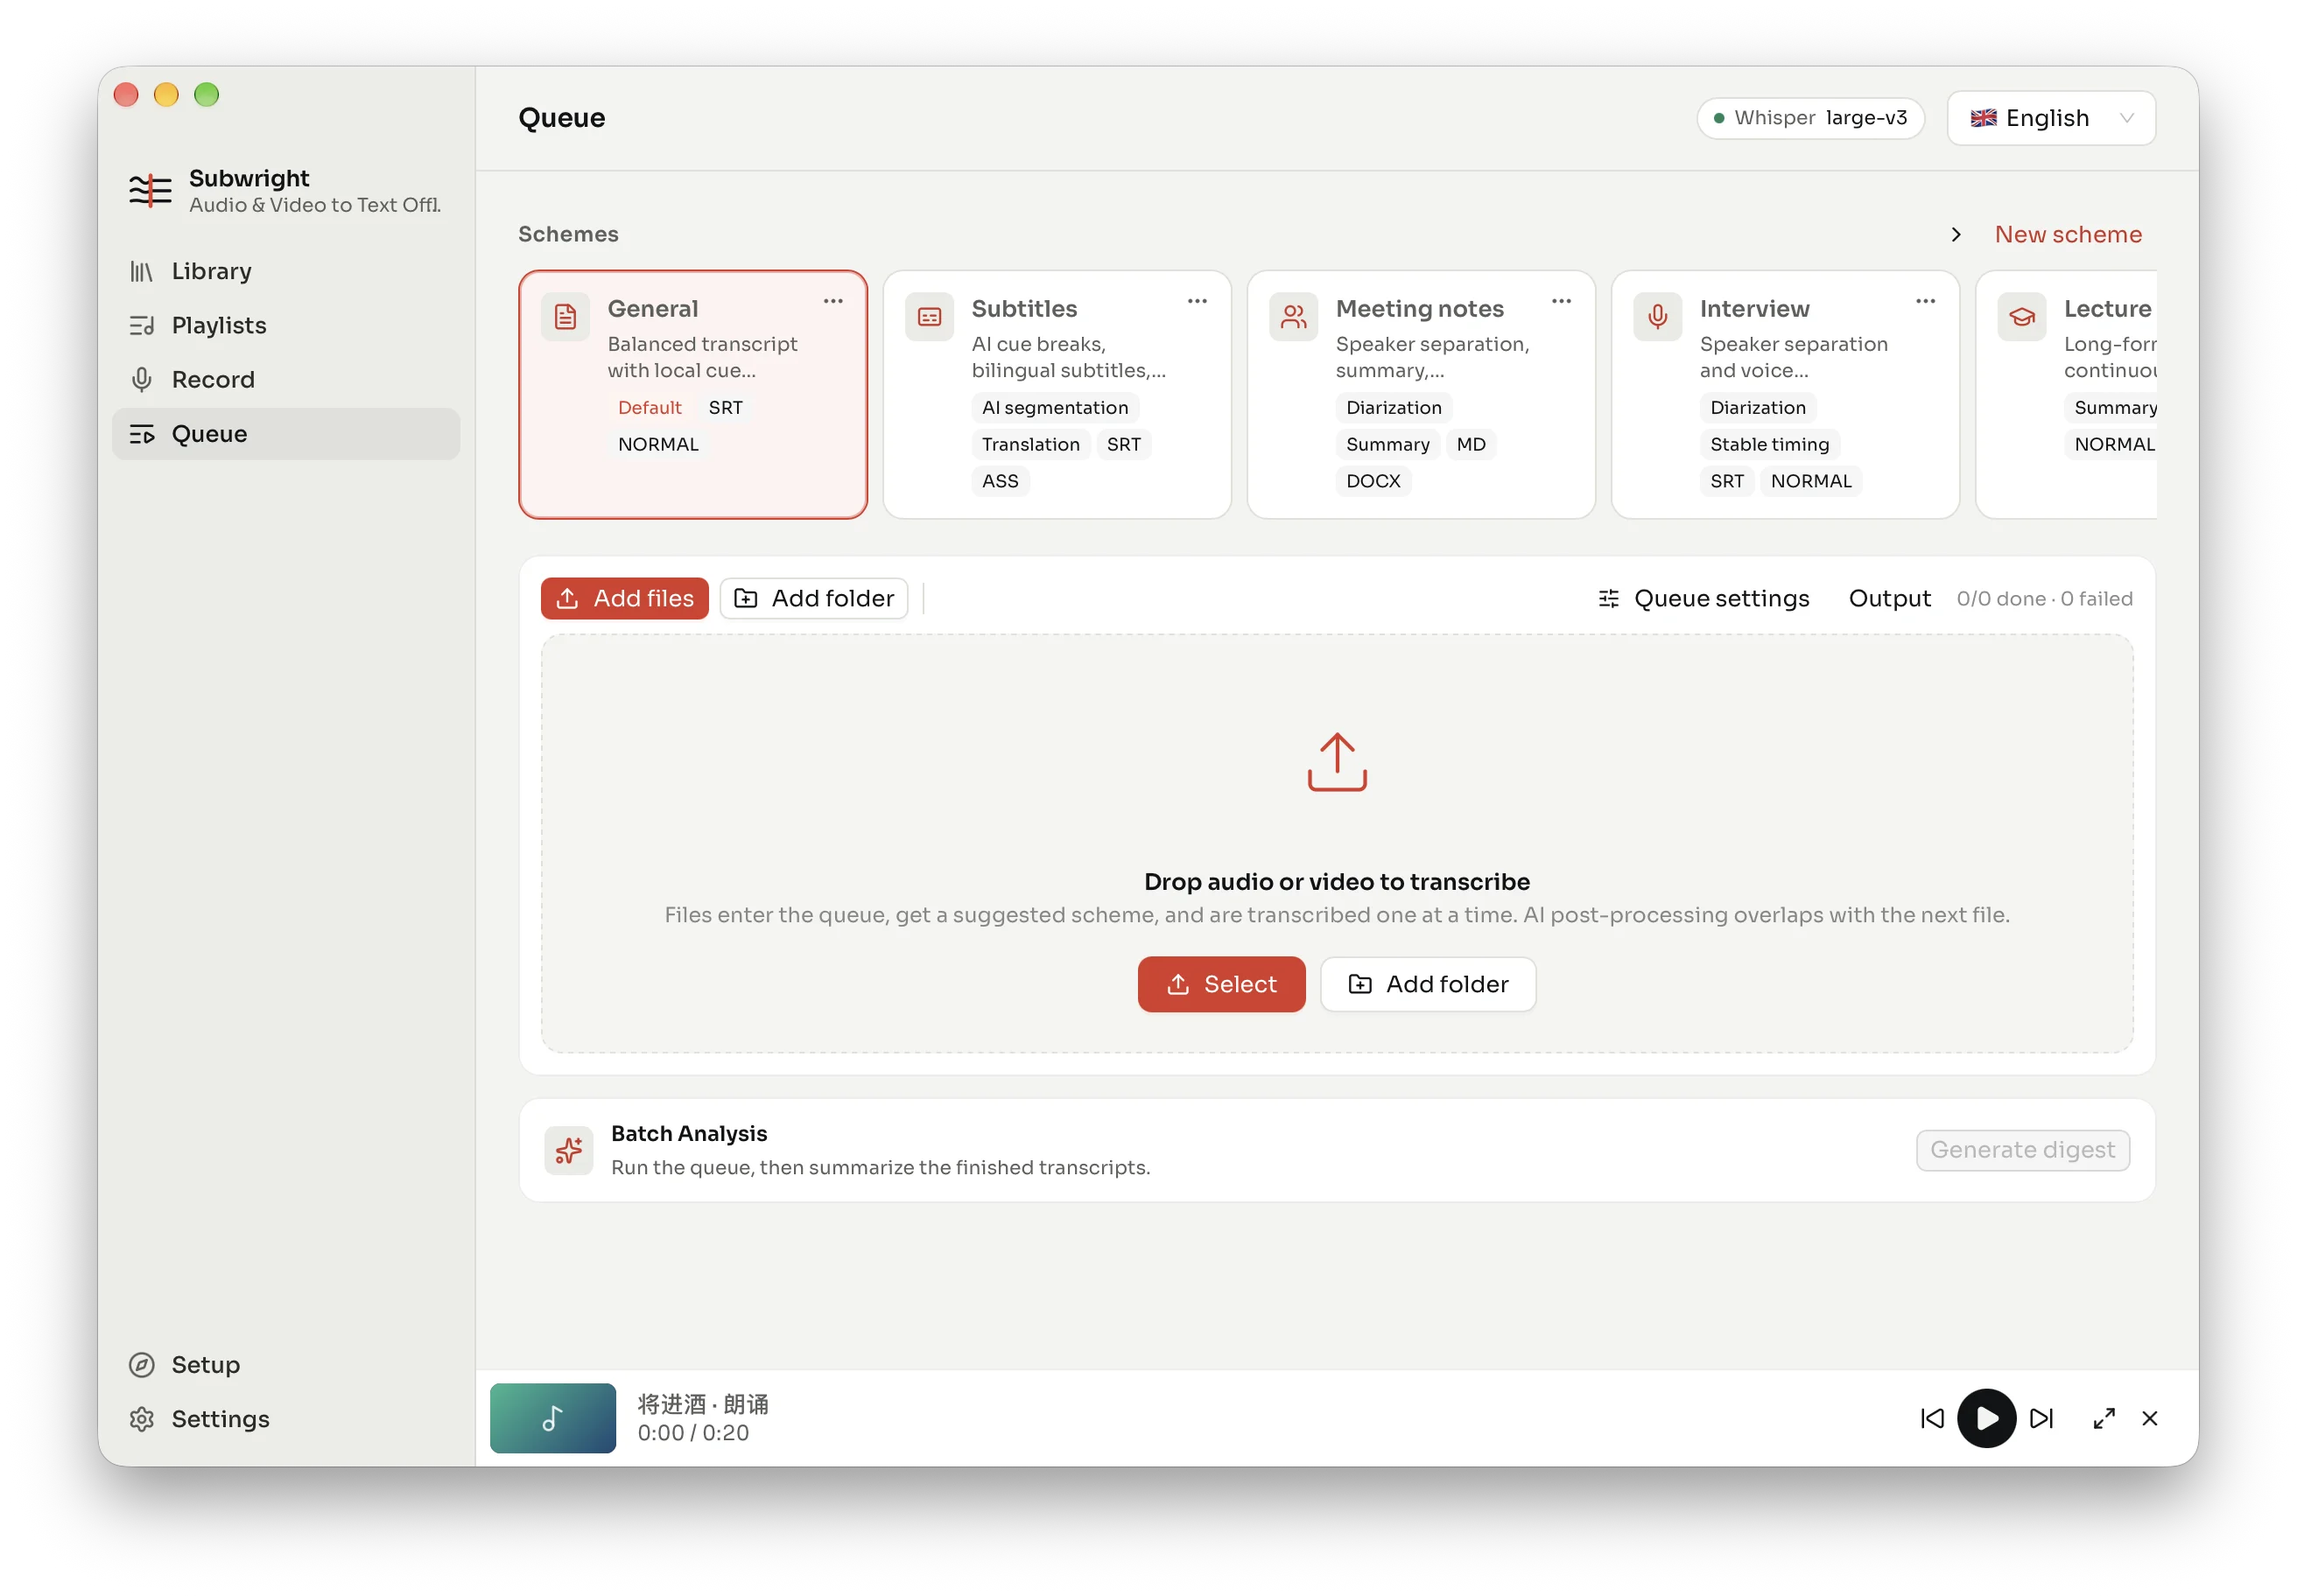Screen dimensions: 2297x1596
Task: Open Subtitles scheme more options menu
Action: [1198, 301]
